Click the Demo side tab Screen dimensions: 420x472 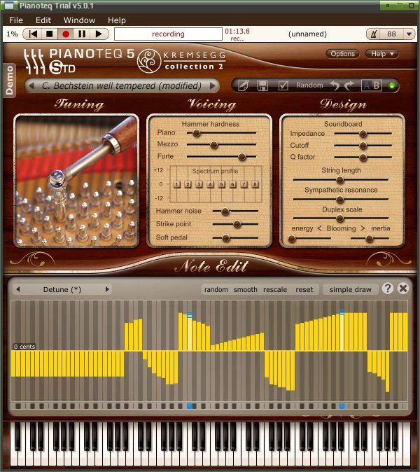point(9,81)
